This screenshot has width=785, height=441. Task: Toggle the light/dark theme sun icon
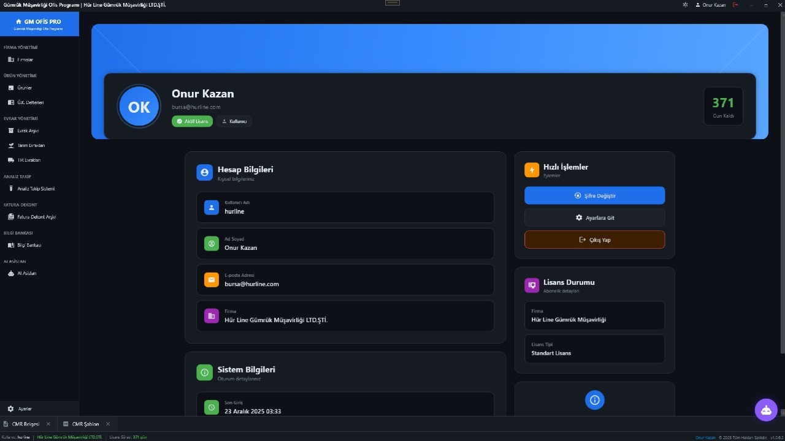coord(685,5)
